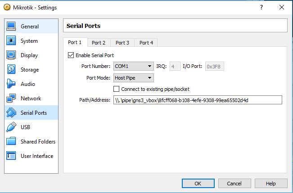Screen dimensions: 293x193
Task: Click the Storage disk icon
Action: point(11,69)
